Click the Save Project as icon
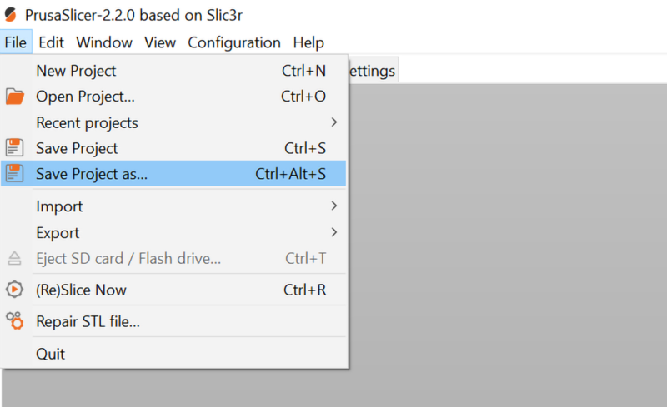This screenshot has height=407, width=667. (15, 174)
